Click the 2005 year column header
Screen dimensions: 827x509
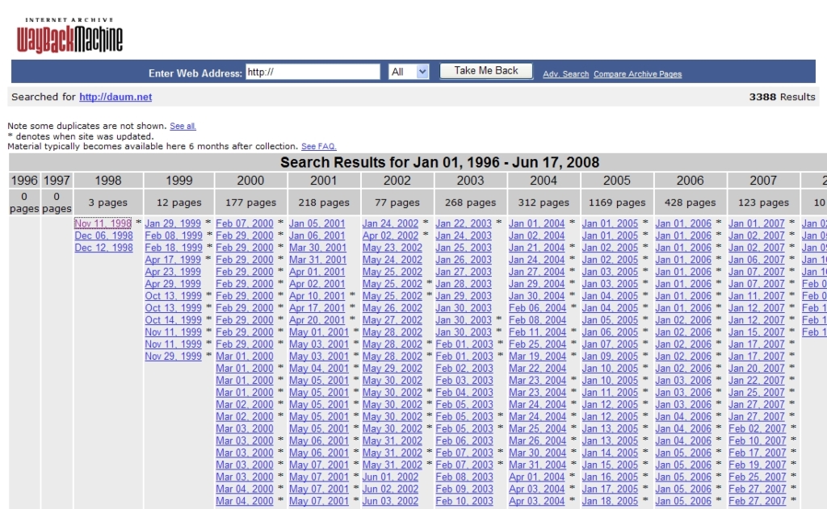[616, 180]
